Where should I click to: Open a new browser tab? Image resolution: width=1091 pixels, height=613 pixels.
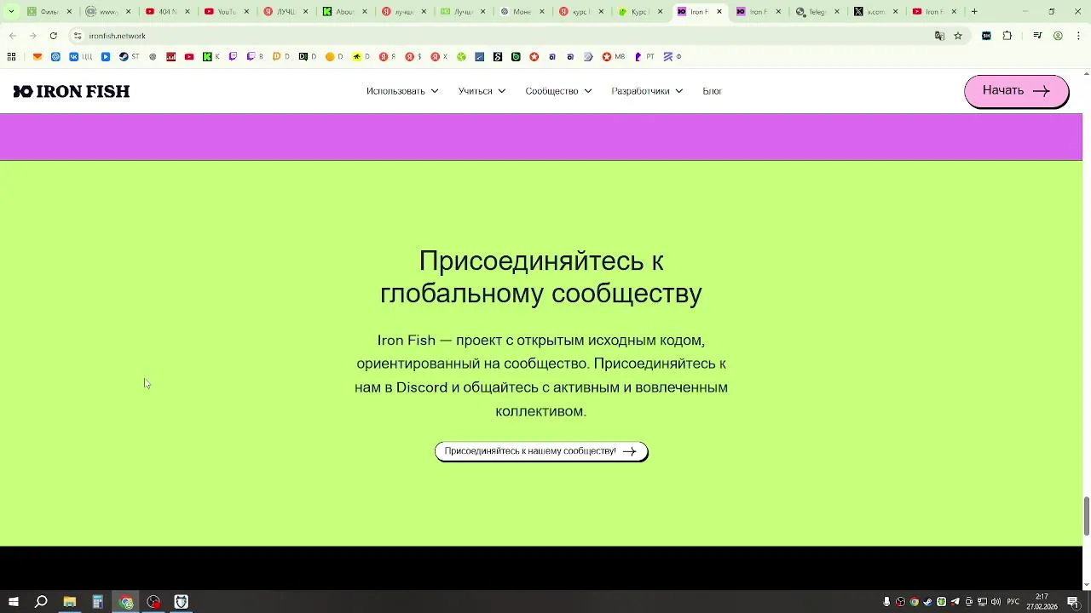click(x=974, y=12)
